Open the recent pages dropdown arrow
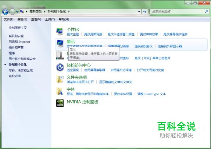Viewport: 211px width, 149px height. pos(17,12)
